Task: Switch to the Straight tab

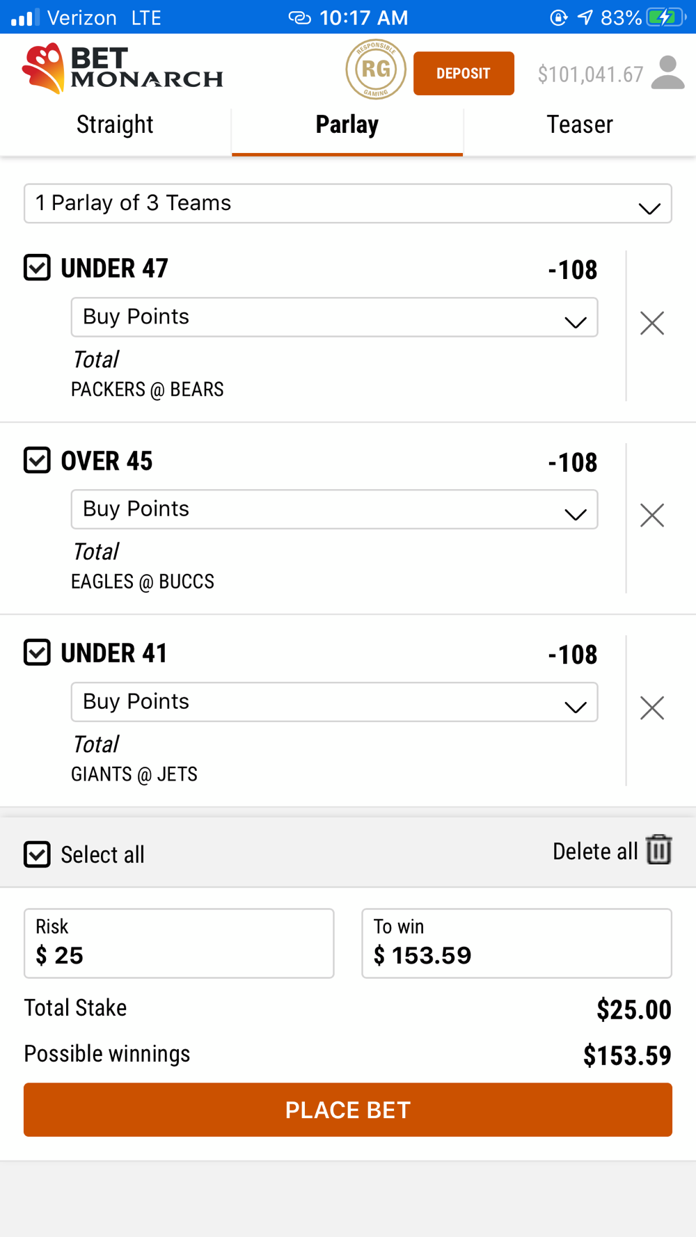Action: [x=116, y=125]
